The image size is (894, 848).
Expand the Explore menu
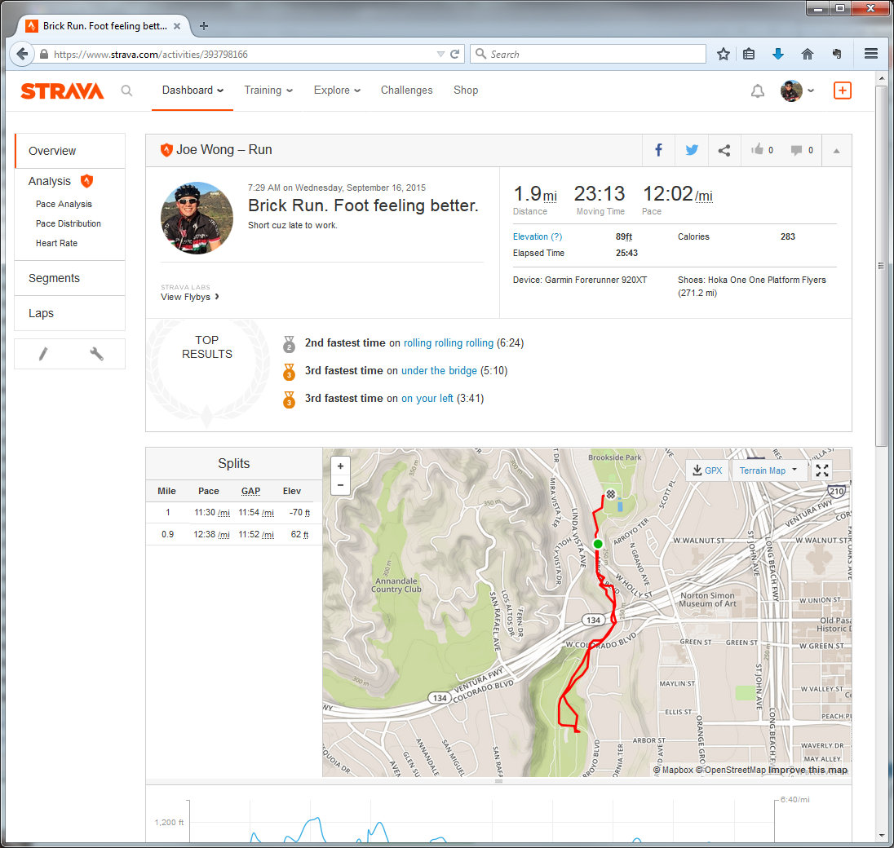(337, 91)
